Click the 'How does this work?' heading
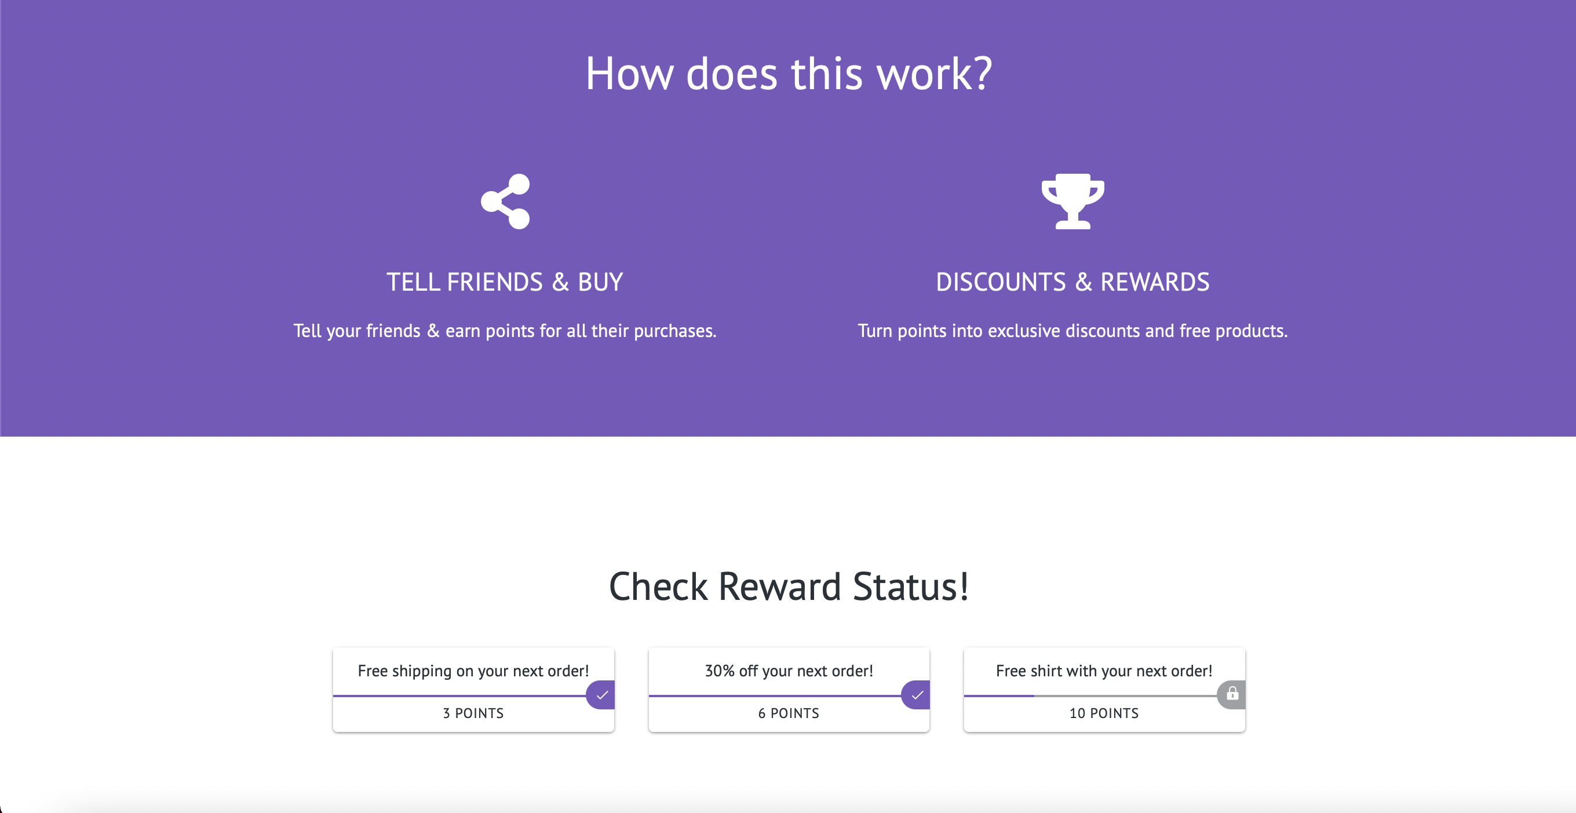This screenshot has width=1576, height=813. click(788, 74)
